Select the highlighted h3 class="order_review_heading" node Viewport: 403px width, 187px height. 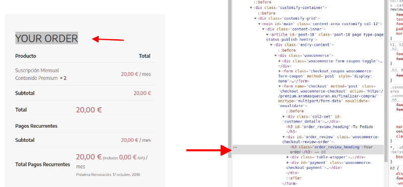(308, 149)
